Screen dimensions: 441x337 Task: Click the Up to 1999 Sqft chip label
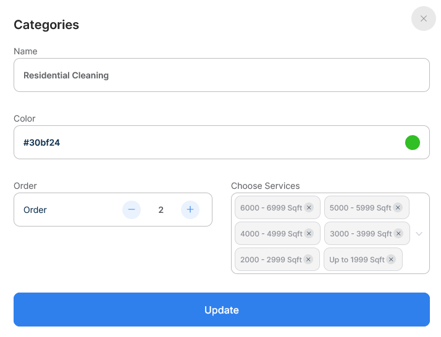tap(356, 260)
